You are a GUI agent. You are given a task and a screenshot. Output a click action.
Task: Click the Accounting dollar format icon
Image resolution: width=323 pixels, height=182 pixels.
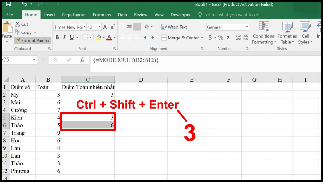click(210, 37)
